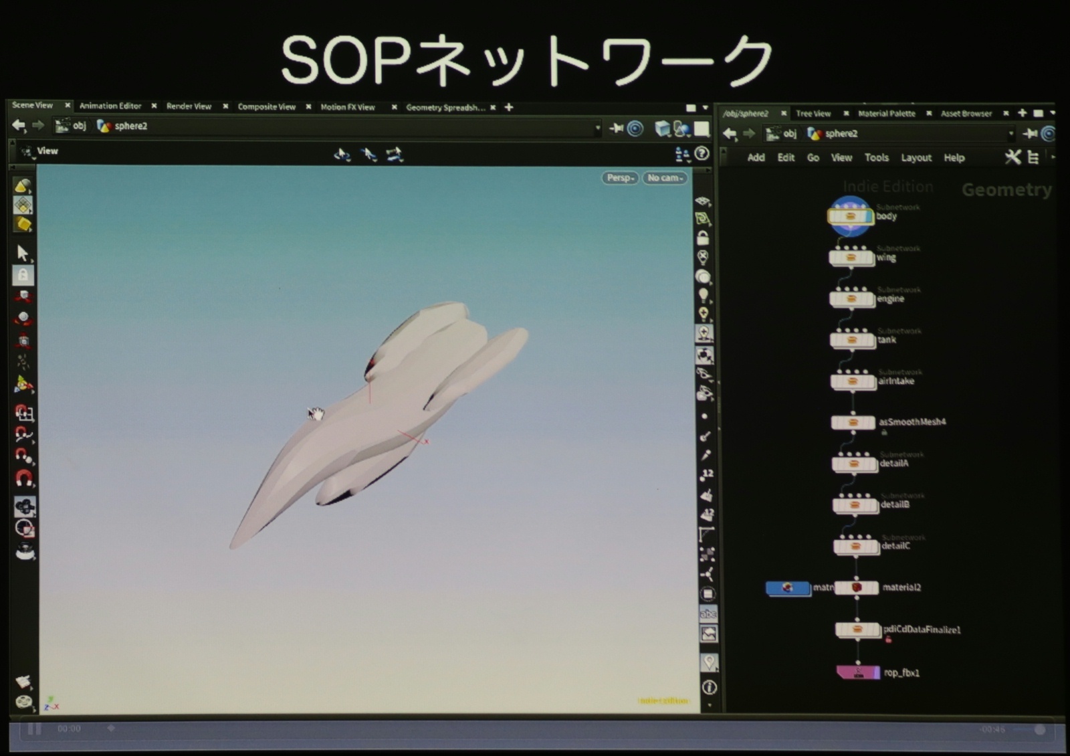Choose the yellow cube Dynamics selection mode icon
1070x756 pixels.
[23, 224]
